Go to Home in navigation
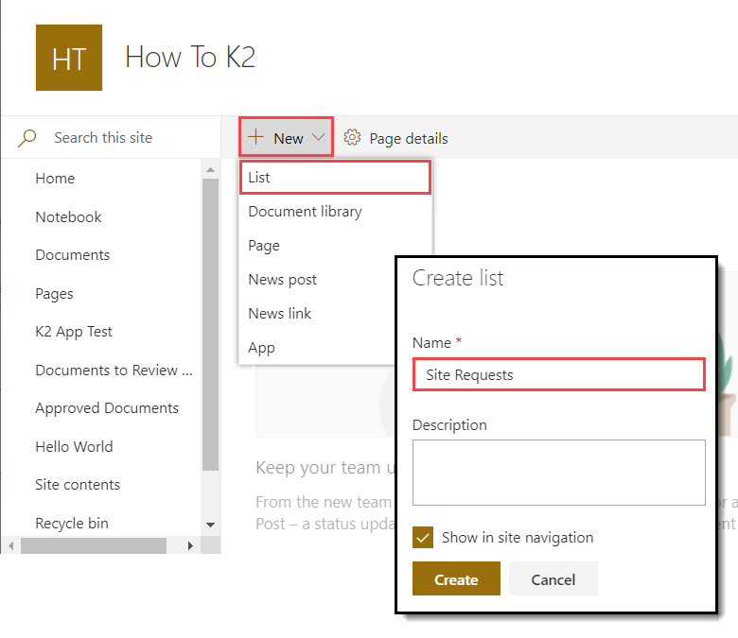 55,179
